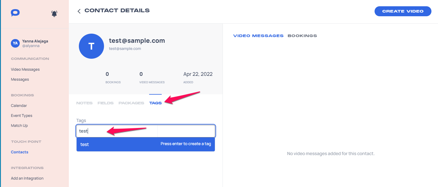Click the Tags input field containing test

pyautogui.click(x=146, y=131)
